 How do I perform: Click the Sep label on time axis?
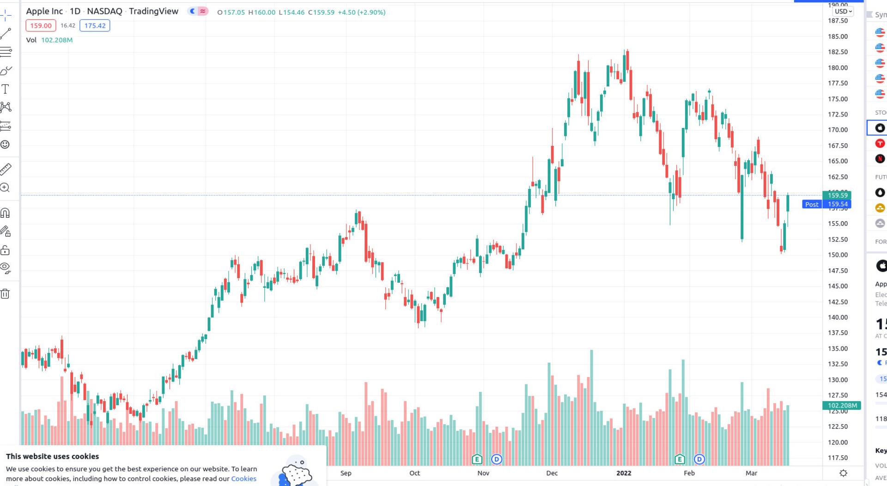(x=346, y=473)
